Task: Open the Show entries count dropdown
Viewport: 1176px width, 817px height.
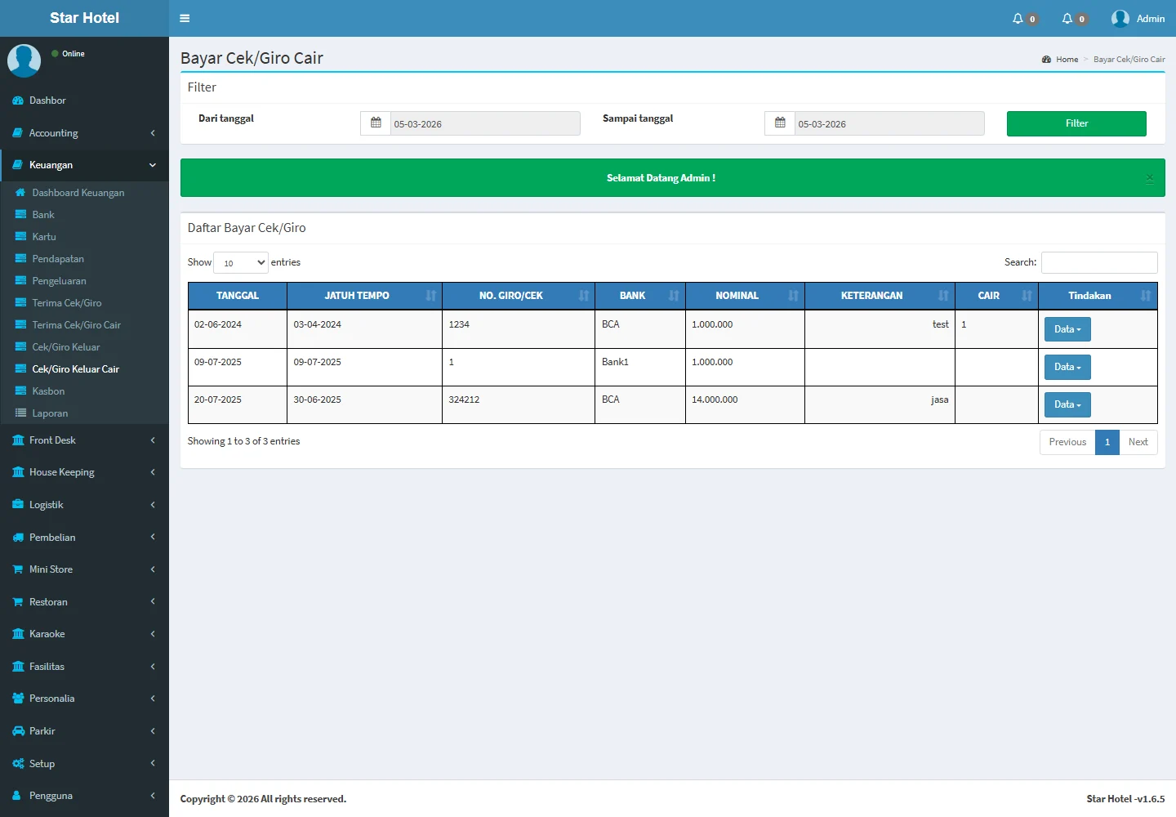Action: point(241,262)
